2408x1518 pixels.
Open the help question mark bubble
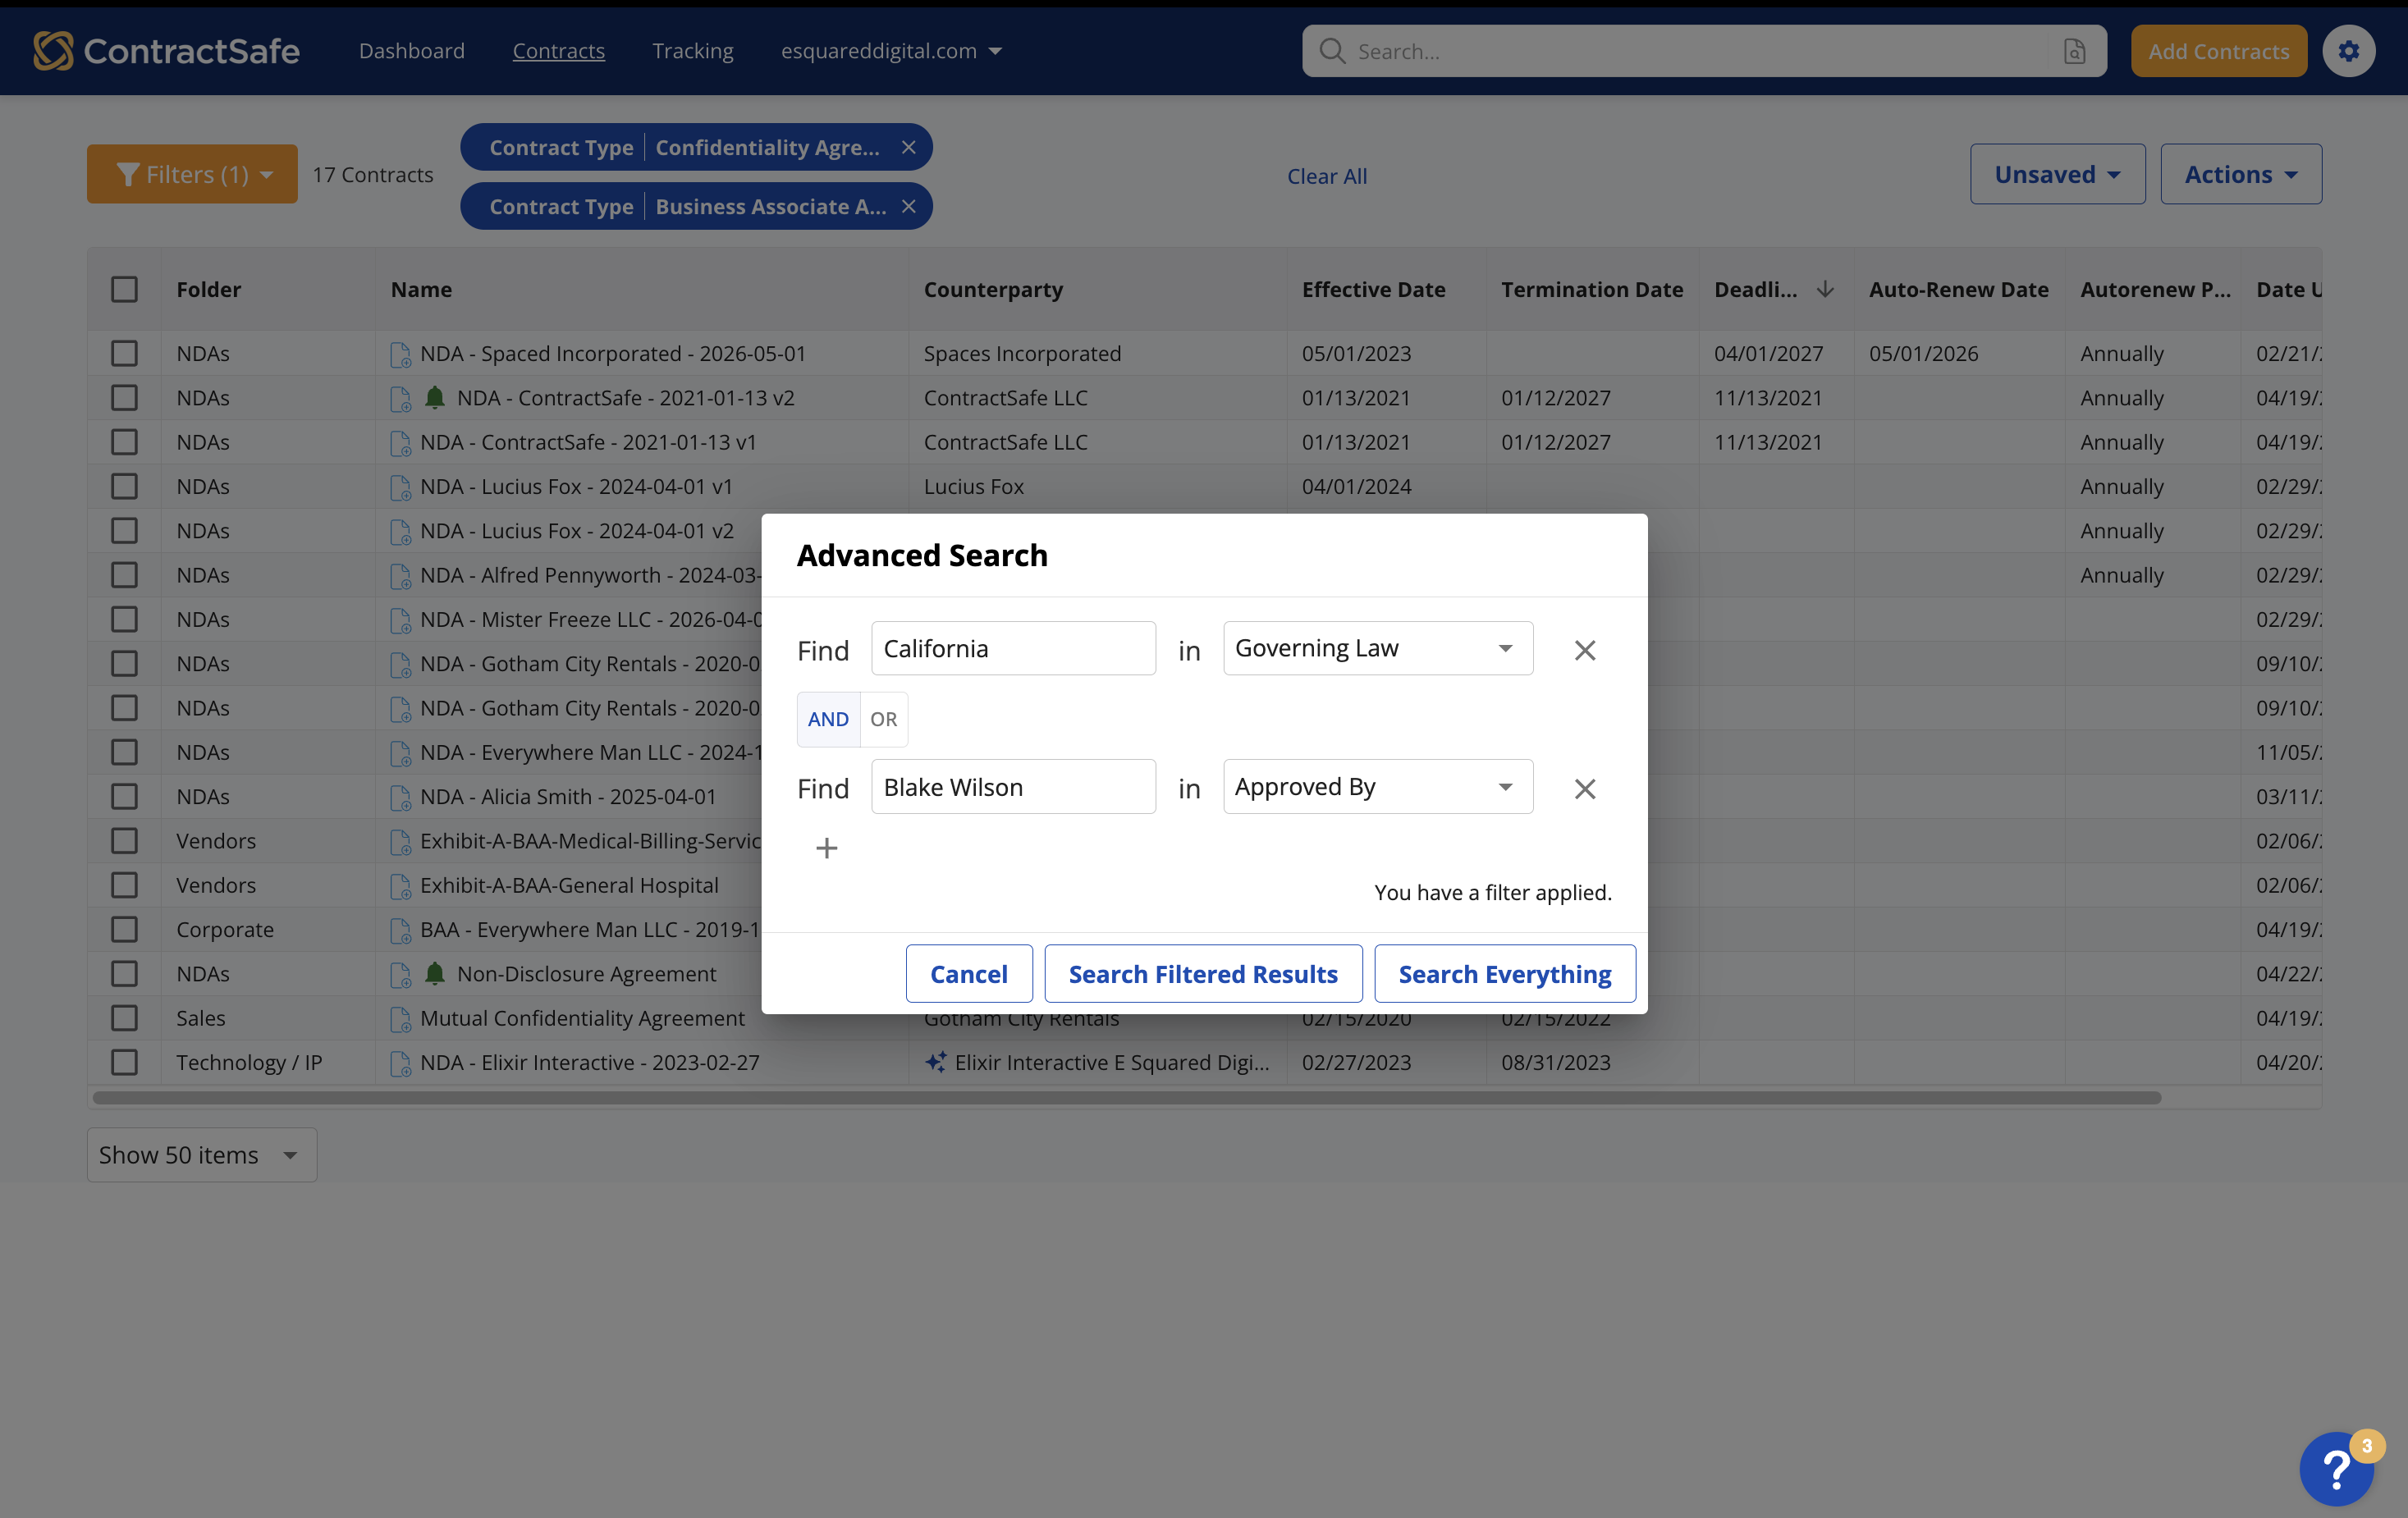coord(2337,1468)
